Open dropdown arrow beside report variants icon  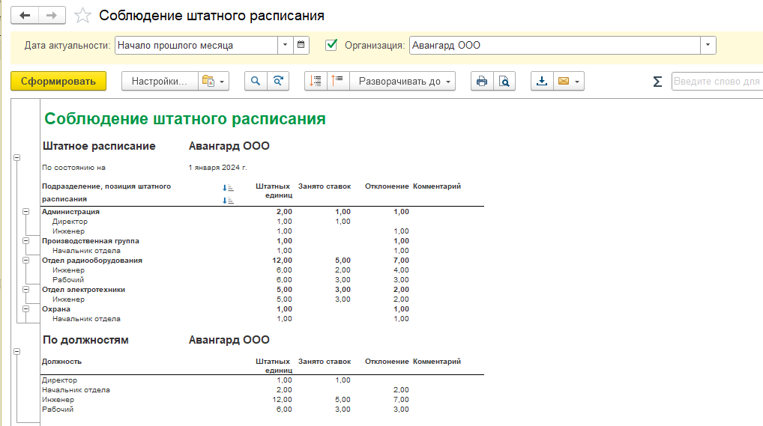pyautogui.click(x=222, y=82)
